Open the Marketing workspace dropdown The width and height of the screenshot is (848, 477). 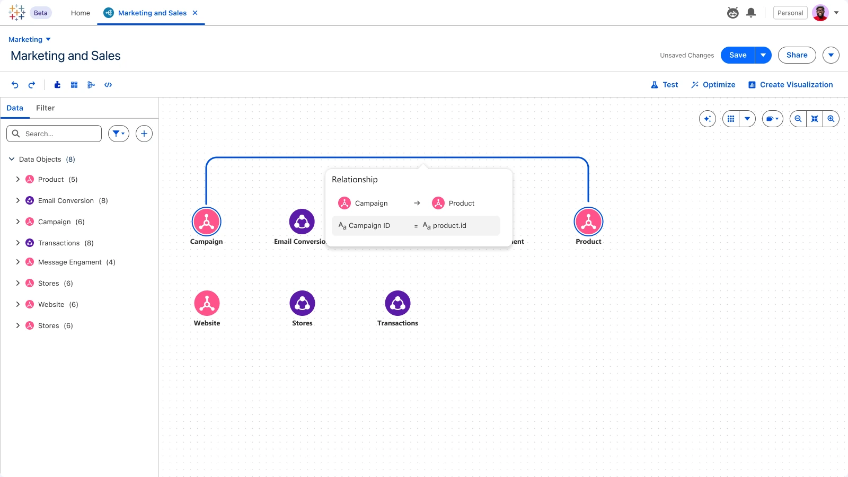(30, 39)
